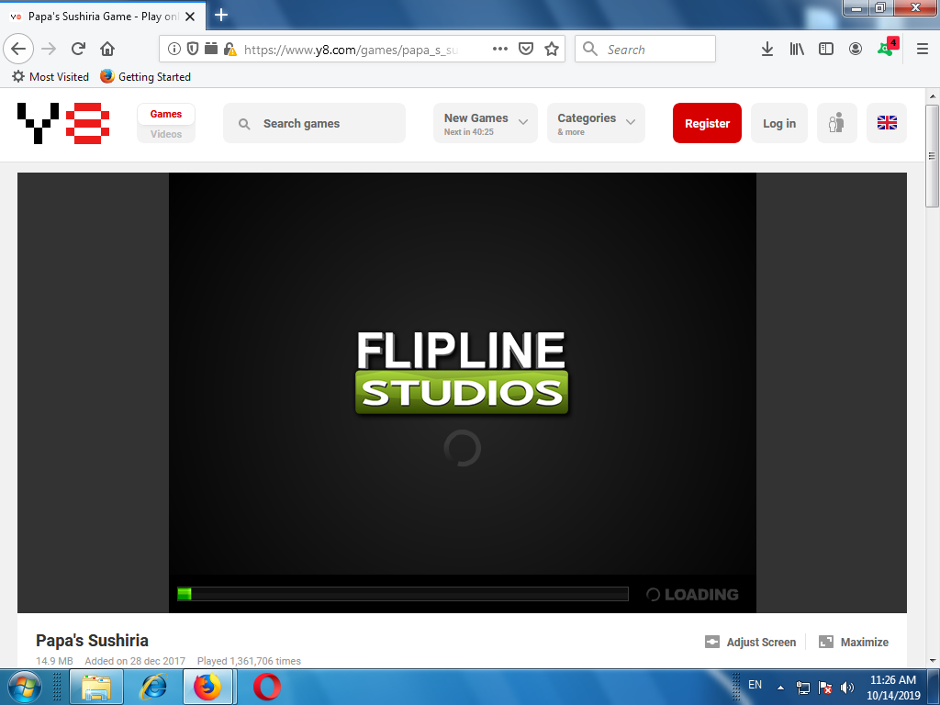The image size is (940, 705).
Task: Click the Register button
Action: click(x=707, y=123)
